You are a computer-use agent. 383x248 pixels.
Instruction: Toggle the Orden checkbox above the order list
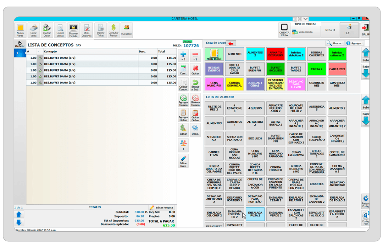[x=20, y=43]
